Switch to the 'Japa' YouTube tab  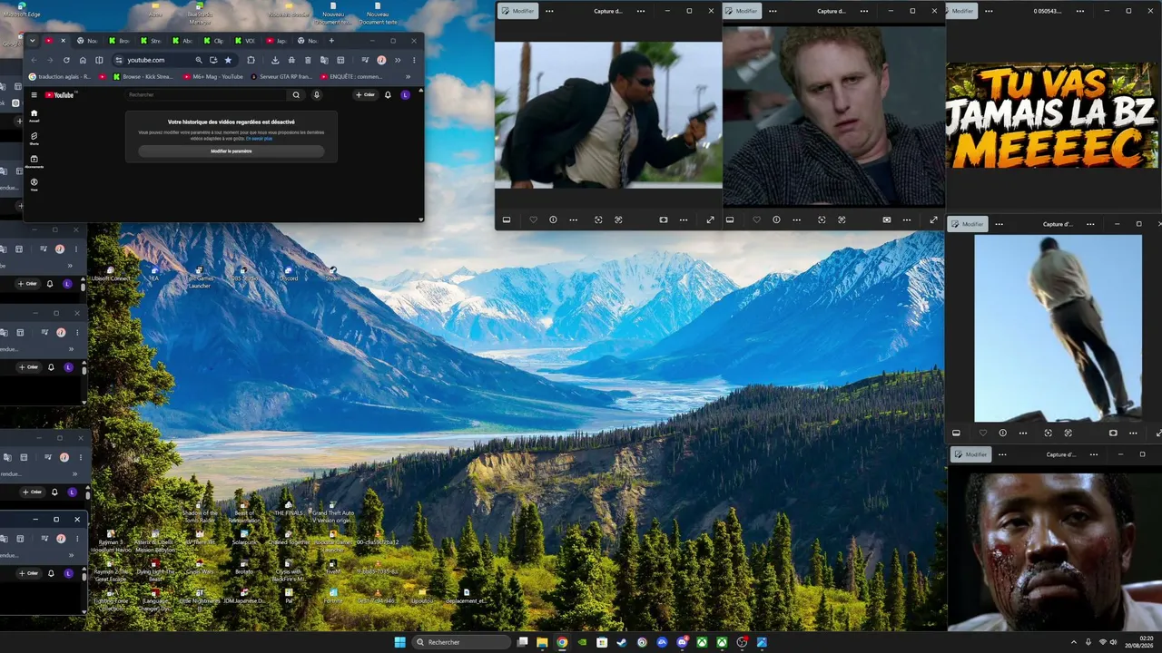point(277,41)
